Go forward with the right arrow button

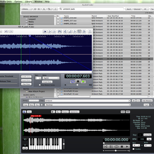coord(39,9)
